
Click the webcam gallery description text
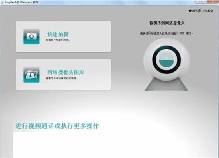62,78
